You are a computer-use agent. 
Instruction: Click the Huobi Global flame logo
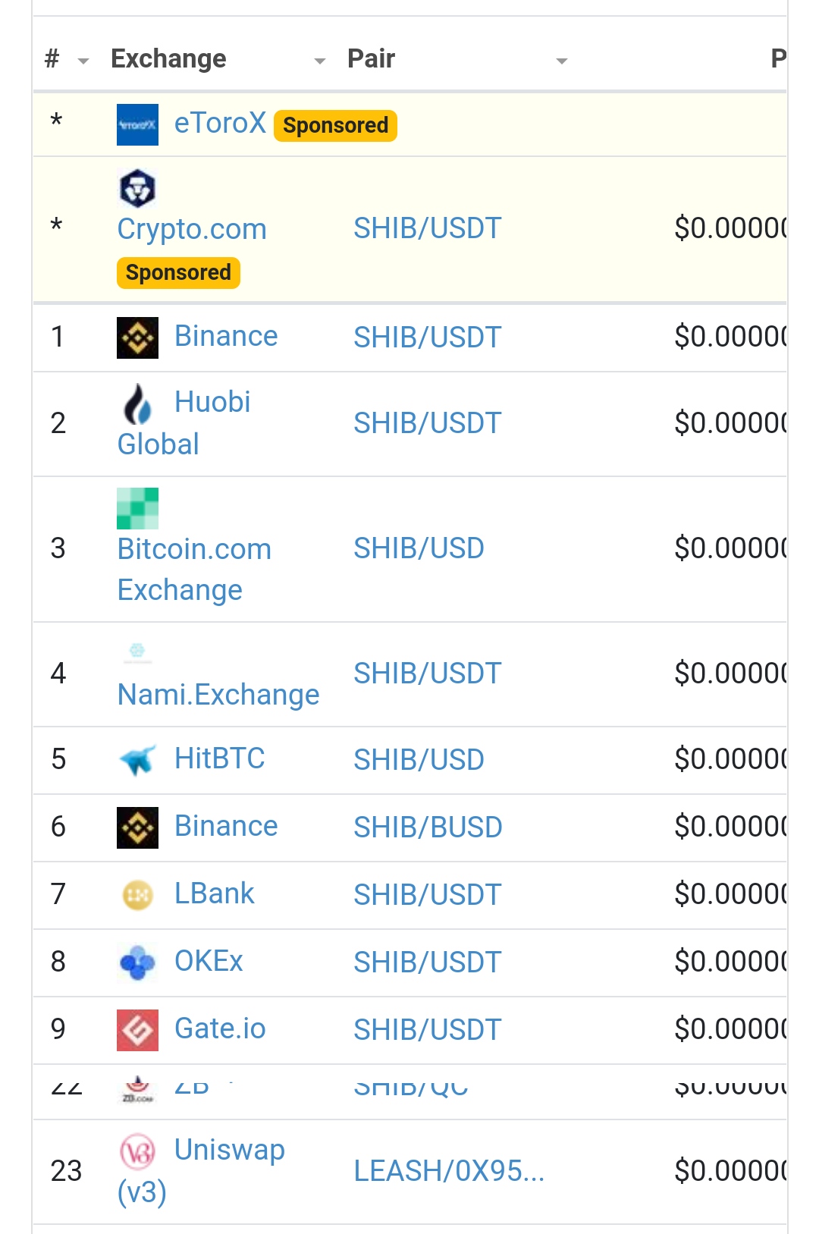point(137,403)
